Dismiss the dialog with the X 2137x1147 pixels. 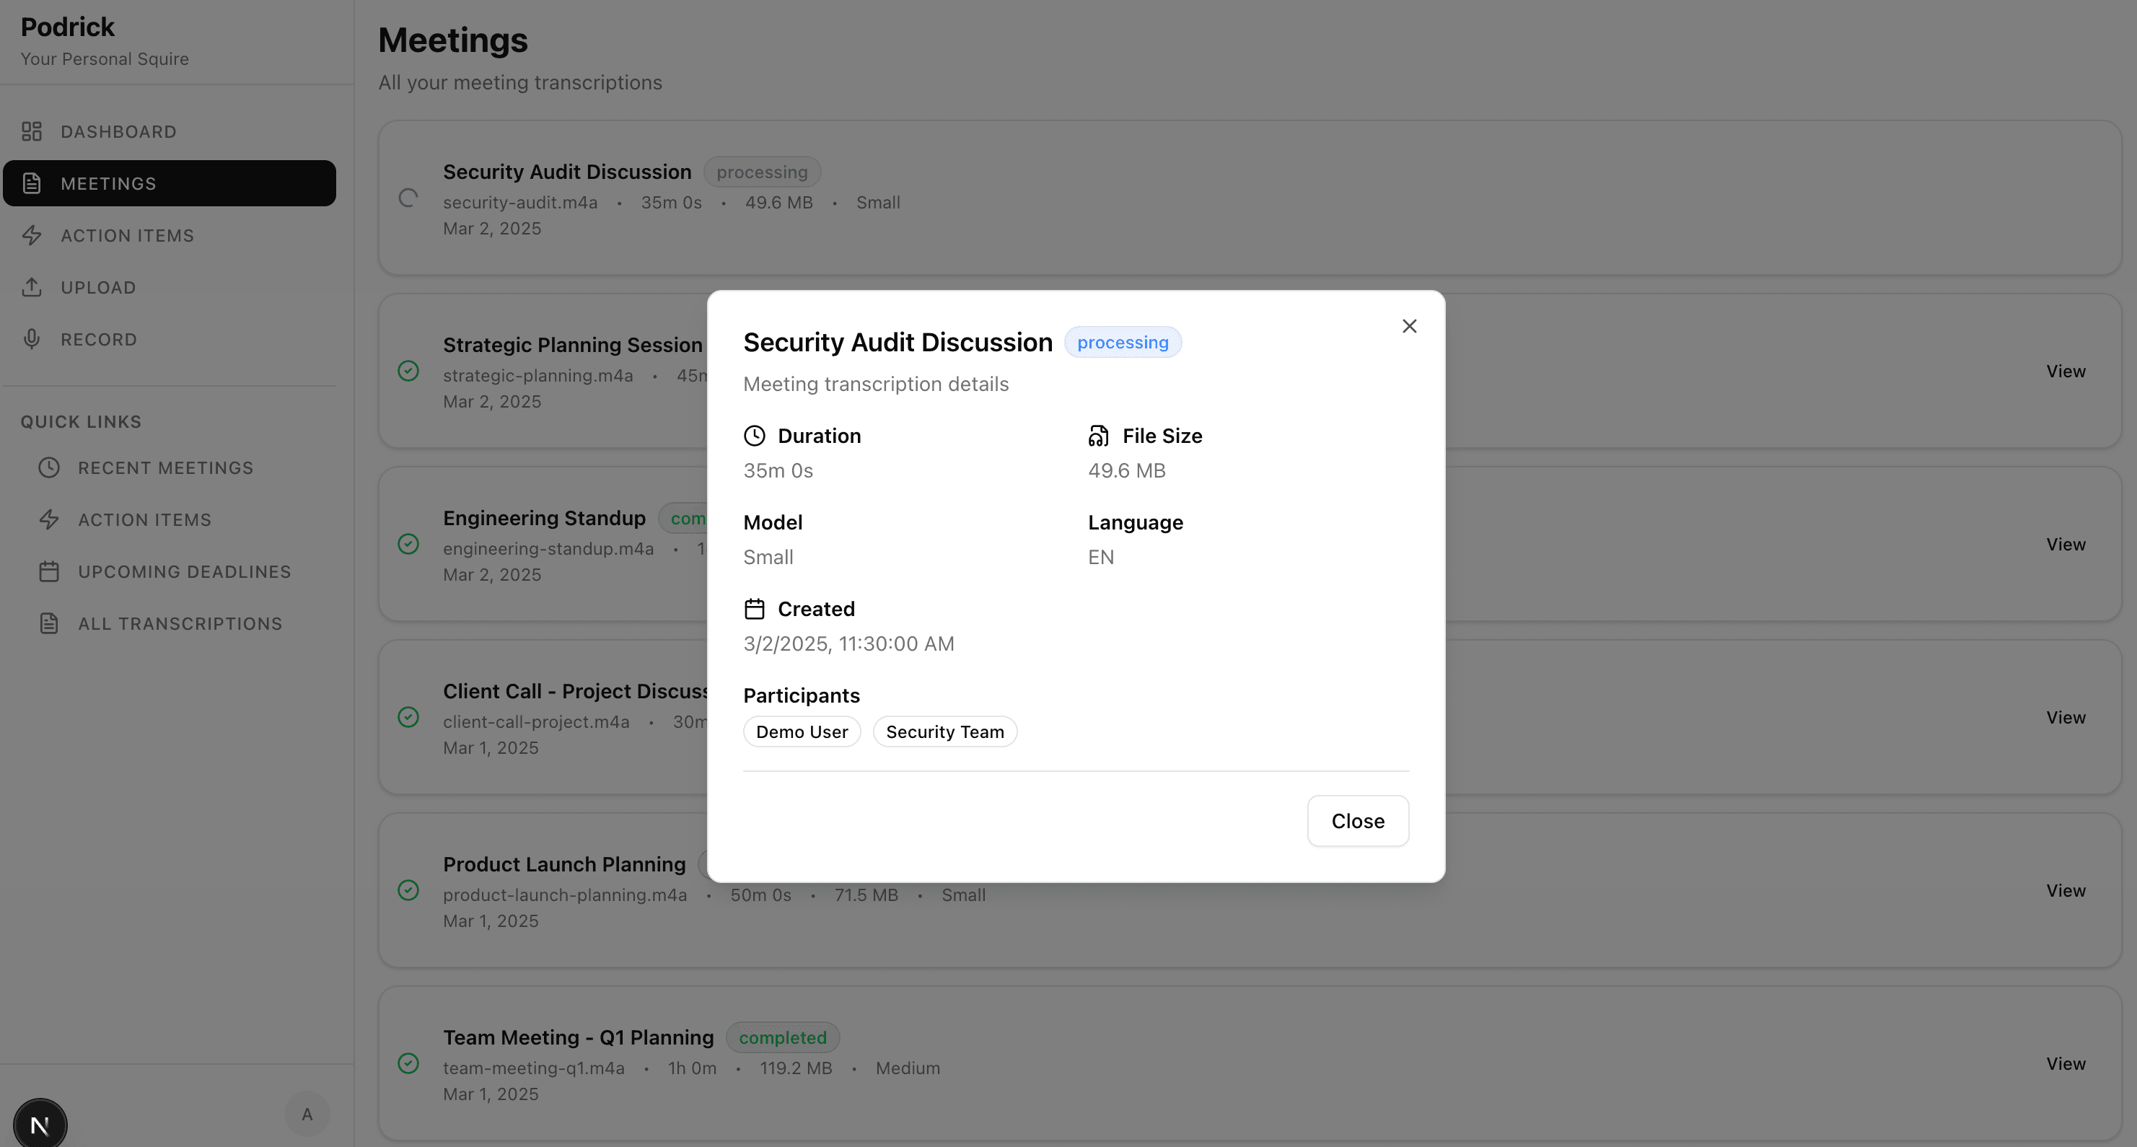1410,326
